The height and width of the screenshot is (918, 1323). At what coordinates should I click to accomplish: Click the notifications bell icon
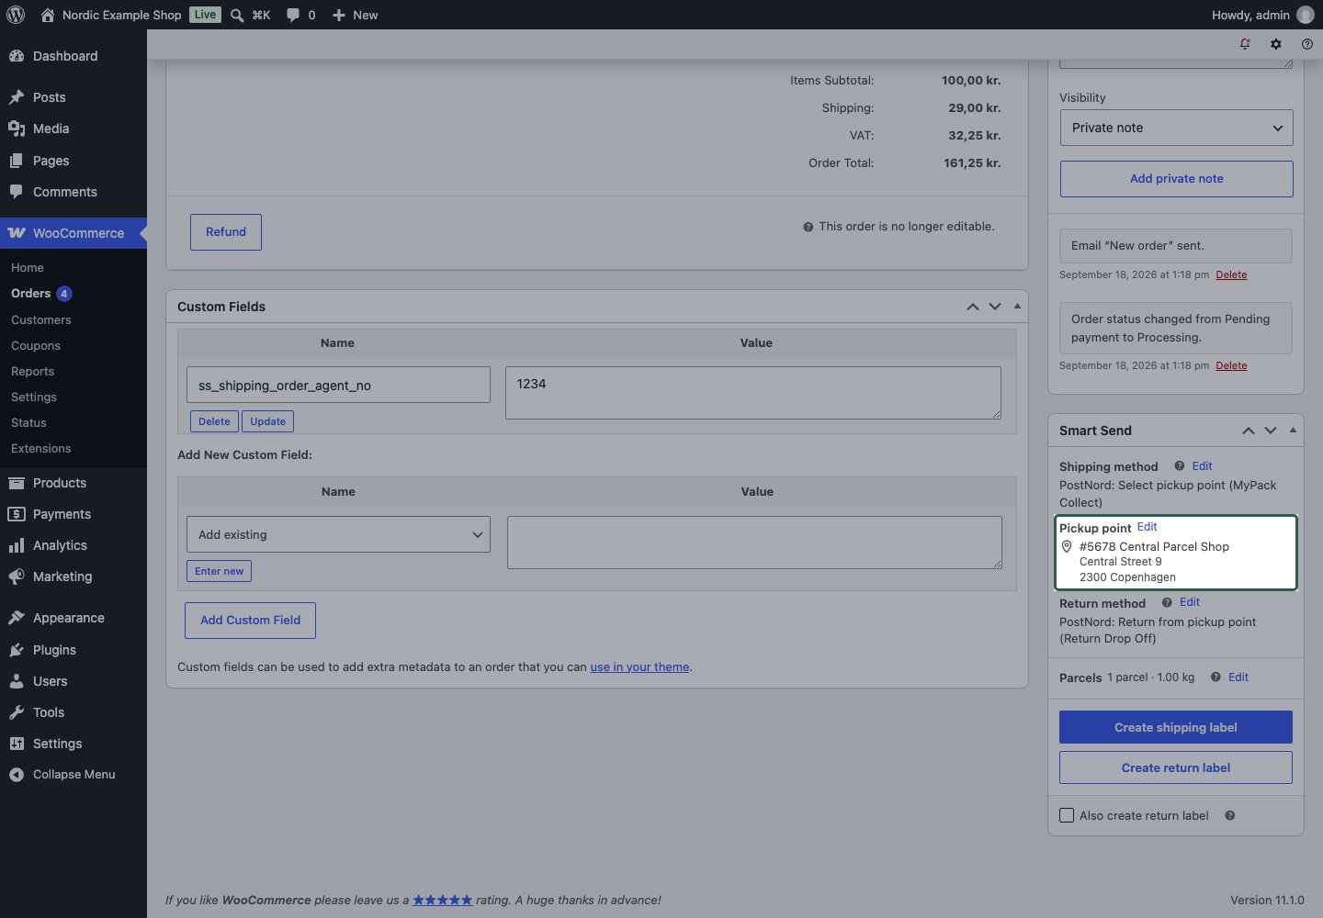point(1245,44)
